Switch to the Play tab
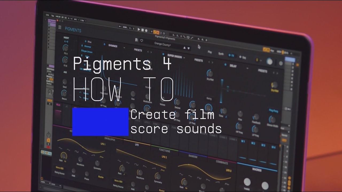Image resolution: width=342 pixels, height=192 pixels. [210, 52]
